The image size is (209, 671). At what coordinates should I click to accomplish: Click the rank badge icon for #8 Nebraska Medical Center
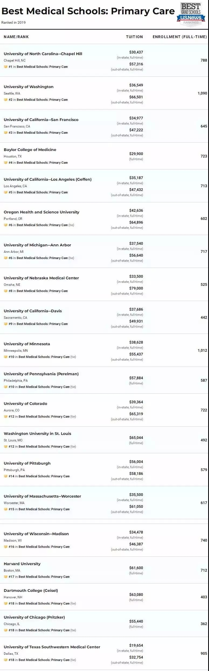click(6, 291)
